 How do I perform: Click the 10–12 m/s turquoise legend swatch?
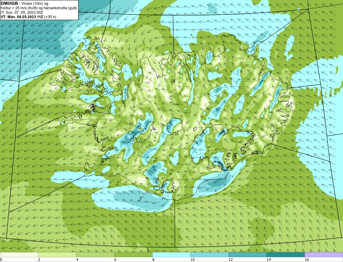pyautogui.click(x=209, y=254)
